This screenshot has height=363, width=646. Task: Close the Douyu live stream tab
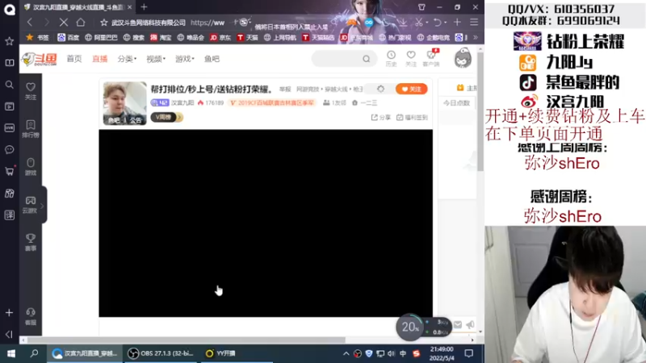(129, 7)
